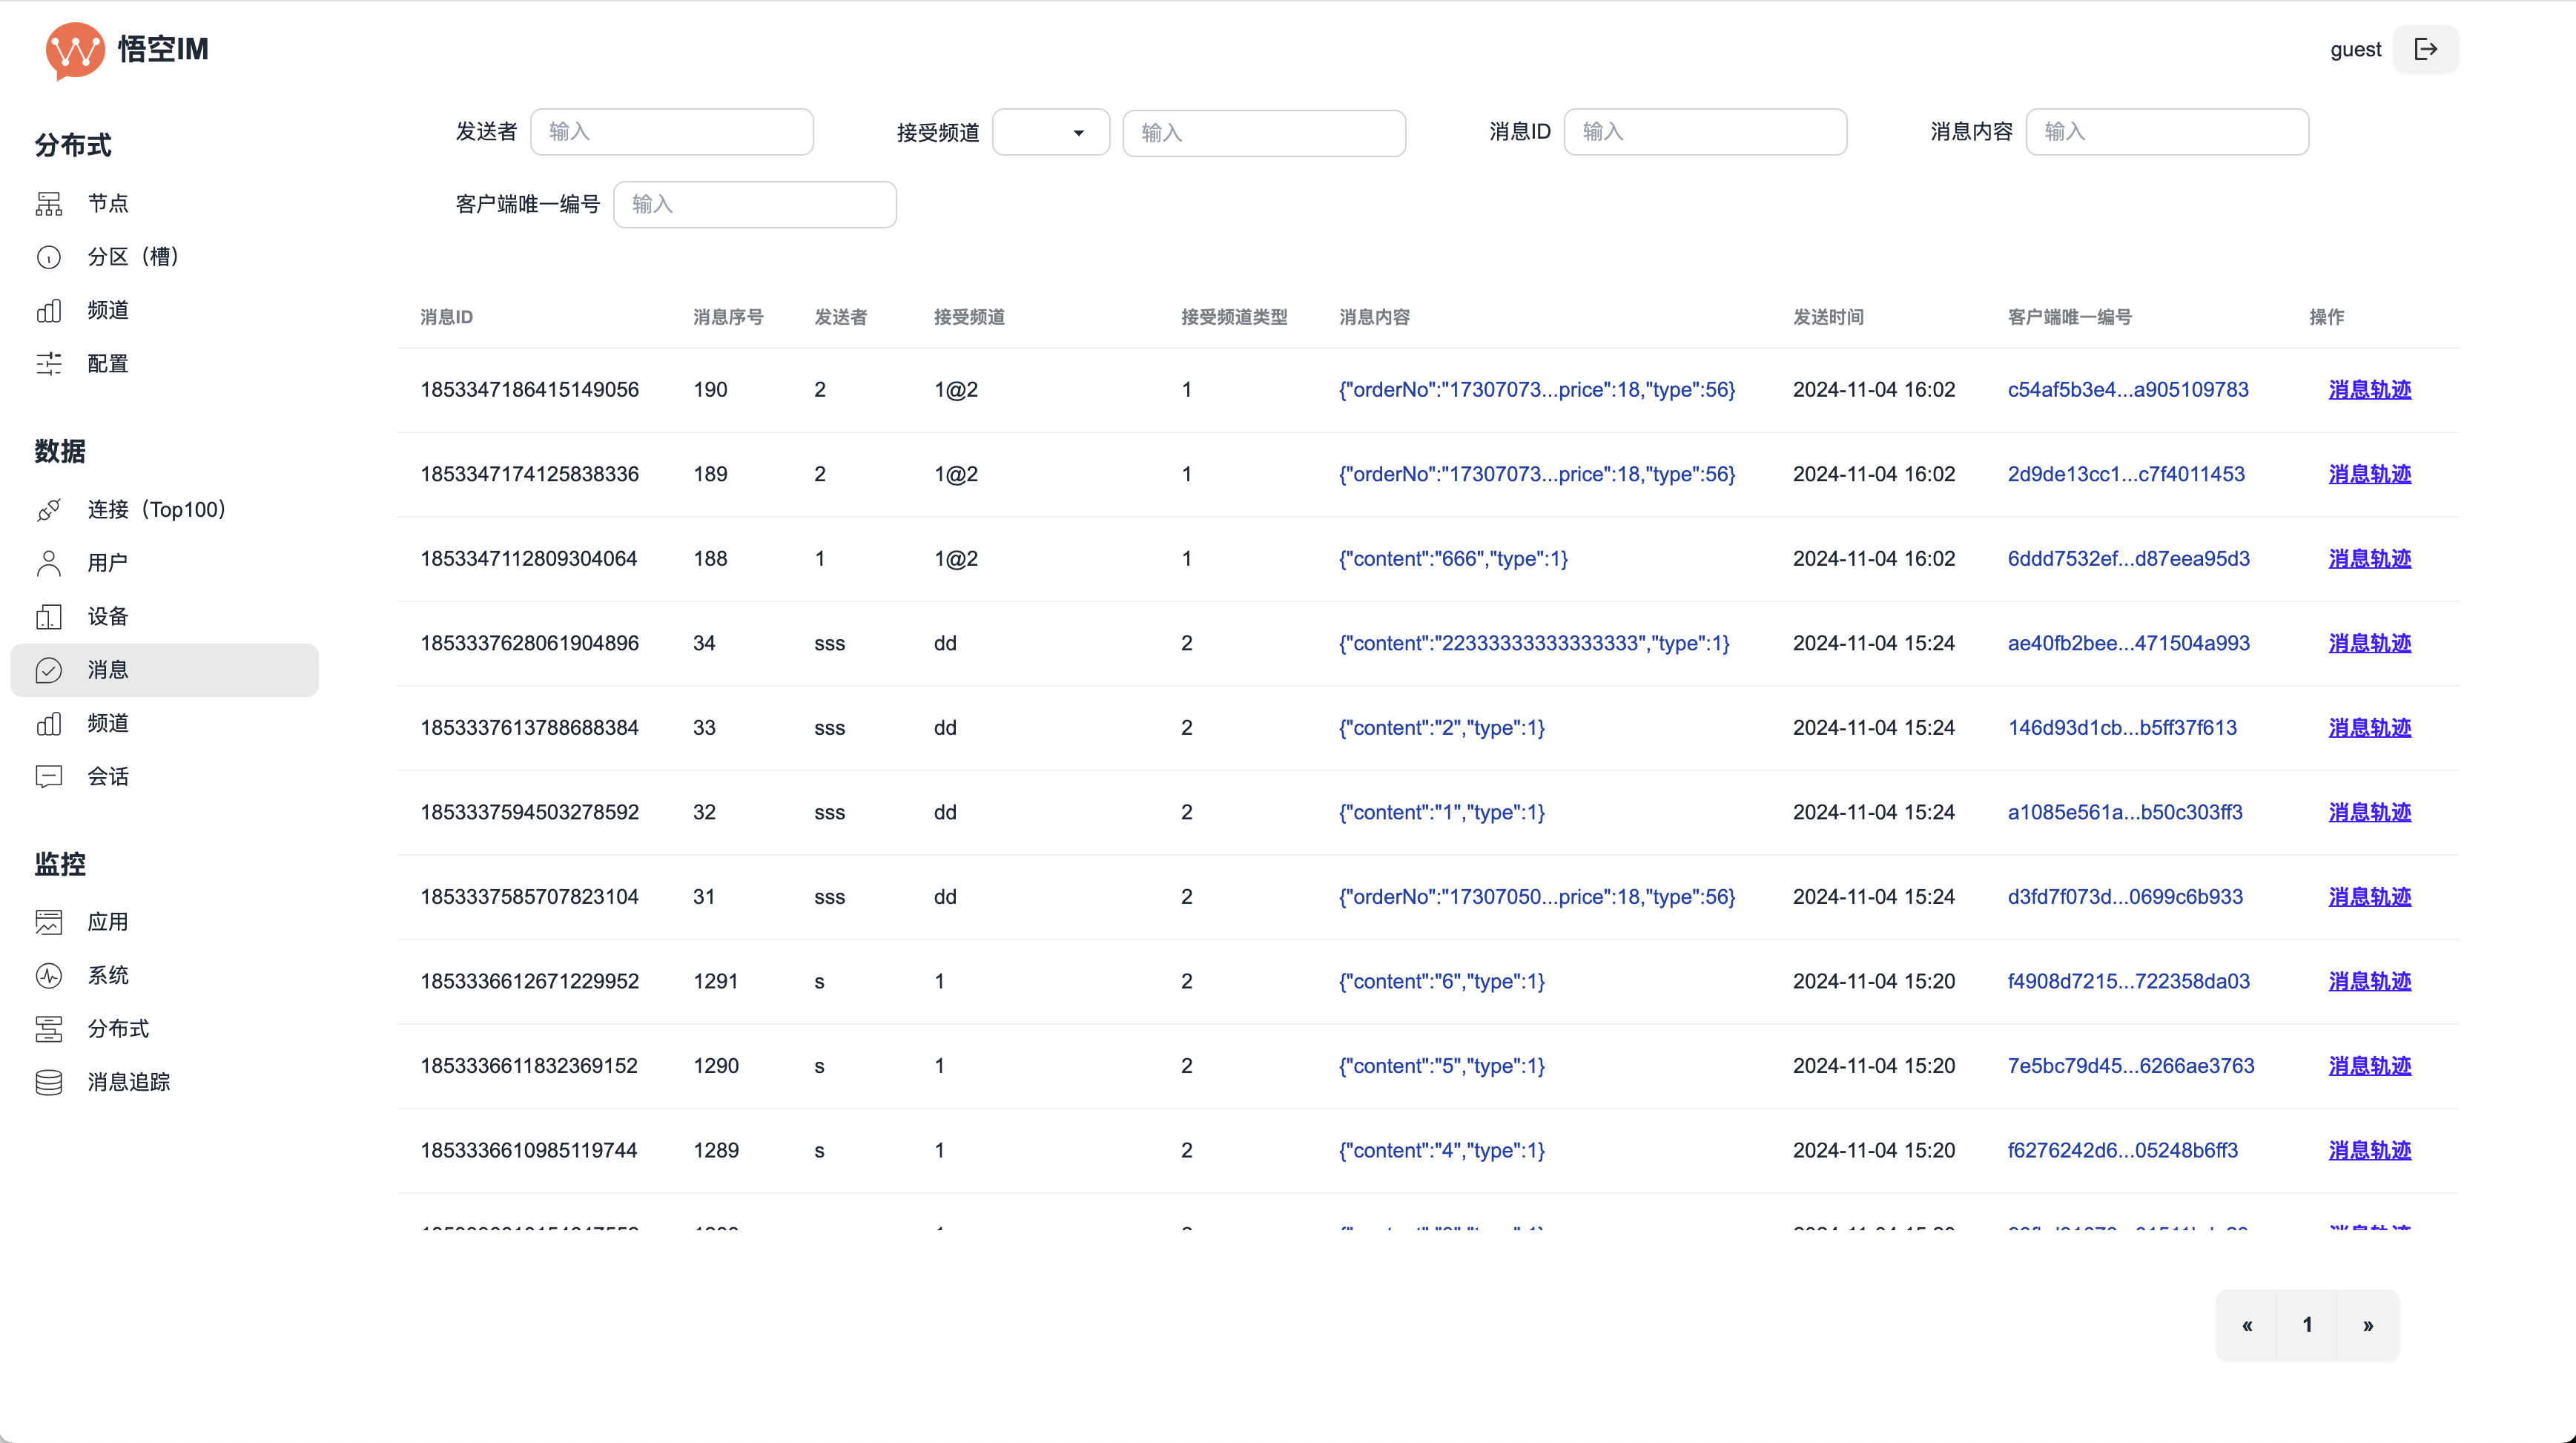Click the 频道 icon under 数据
The height and width of the screenshot is (1443, 2576).
point(49,723)
